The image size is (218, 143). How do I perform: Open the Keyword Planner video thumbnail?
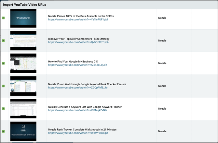[x=23, y=109]
